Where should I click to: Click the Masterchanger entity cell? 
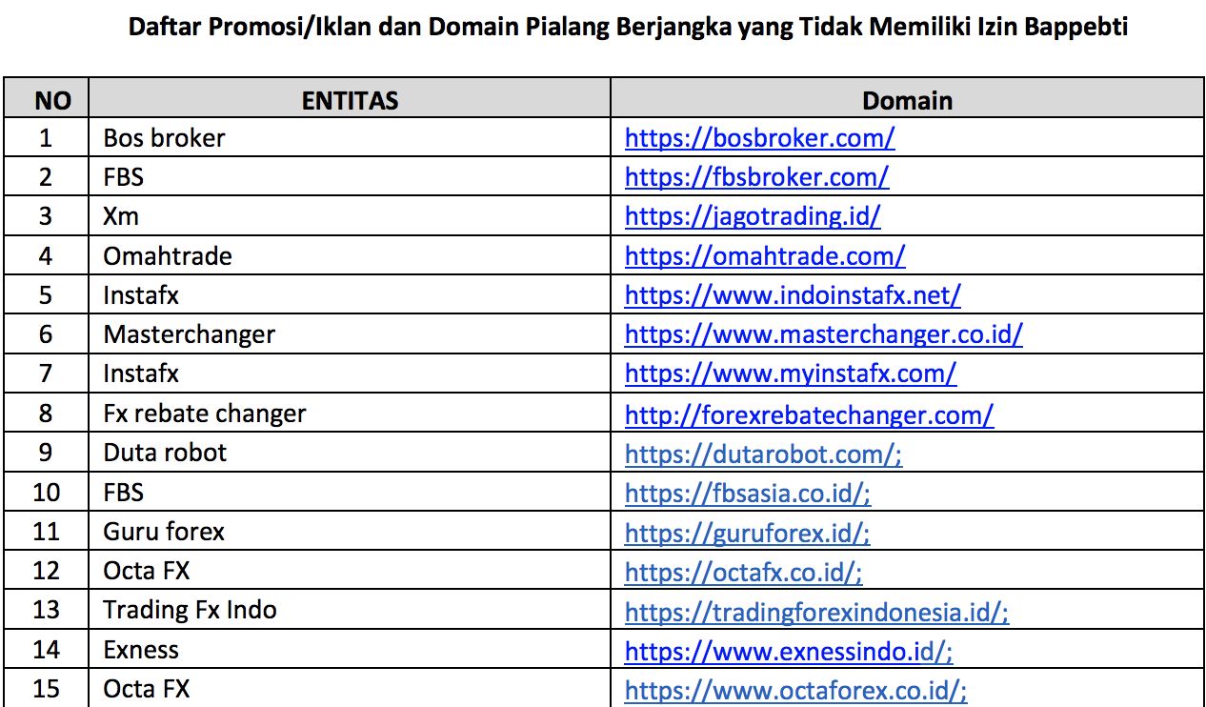[189, 334]
